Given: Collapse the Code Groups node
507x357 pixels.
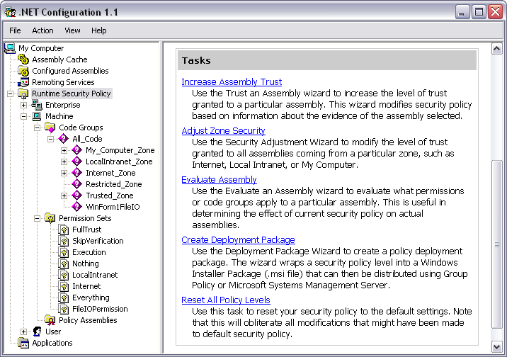Looking at the screenshot, I should (38, 127).
